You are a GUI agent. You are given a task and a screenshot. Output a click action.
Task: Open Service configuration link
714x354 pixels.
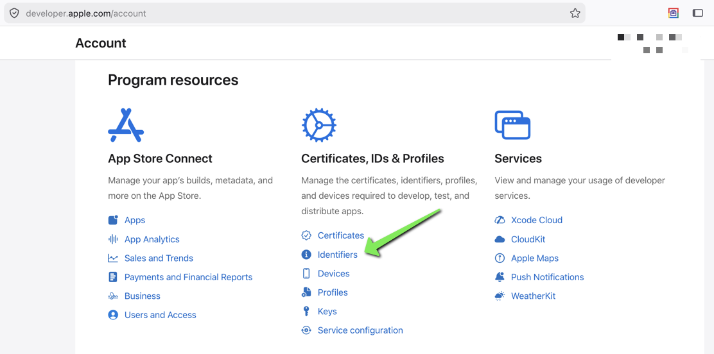(360, 330)
